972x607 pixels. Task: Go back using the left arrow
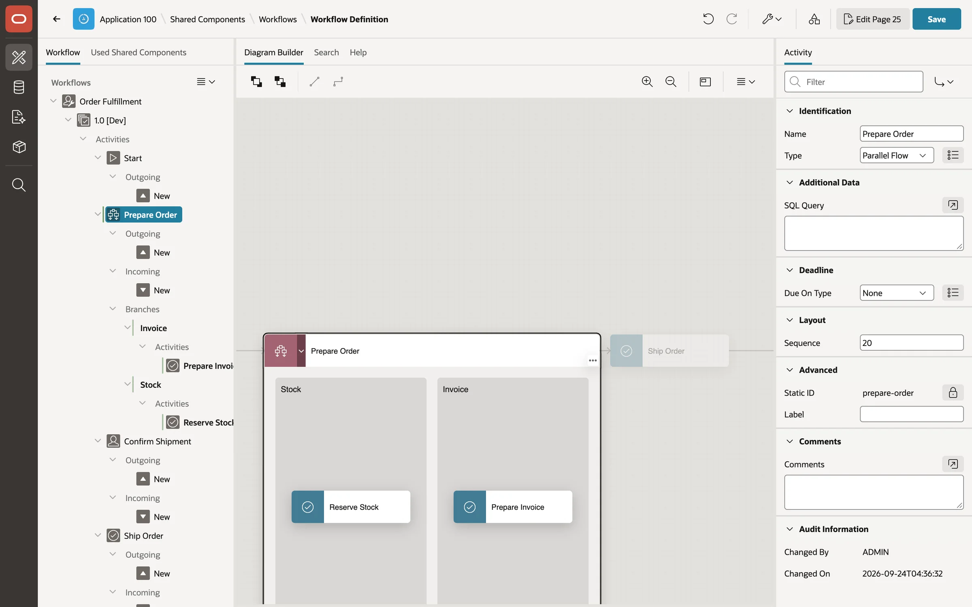pos(56,19)
